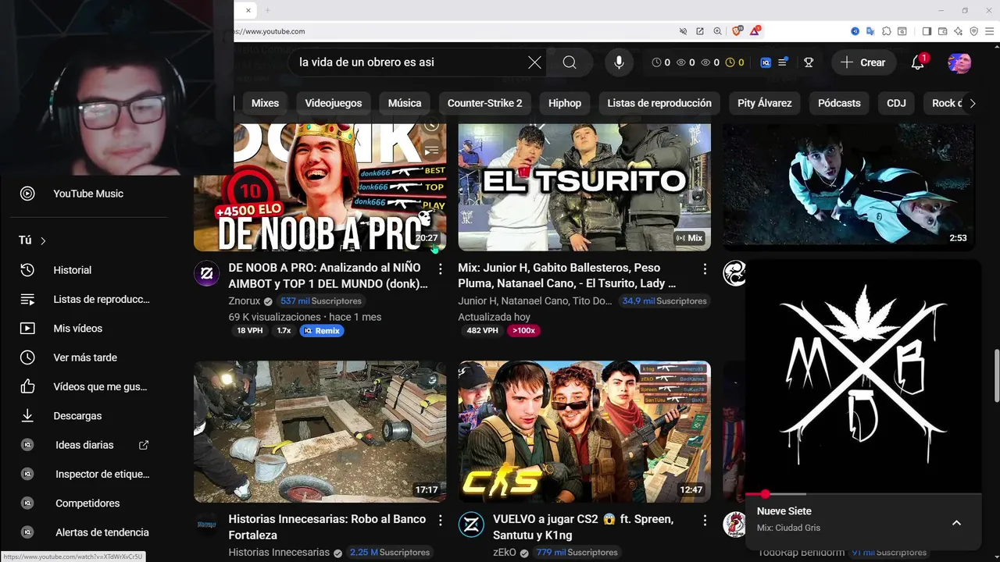Viewport: 1000px width, 562px height.
Task: Seek using the miniplayer progress bar
Action: [863, 494]
